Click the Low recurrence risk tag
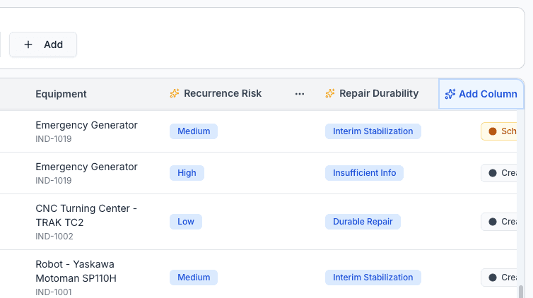 [186, 222]
